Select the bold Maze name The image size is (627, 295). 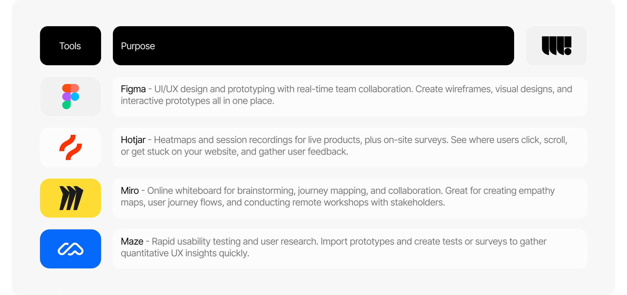click(x=132, y=241)
